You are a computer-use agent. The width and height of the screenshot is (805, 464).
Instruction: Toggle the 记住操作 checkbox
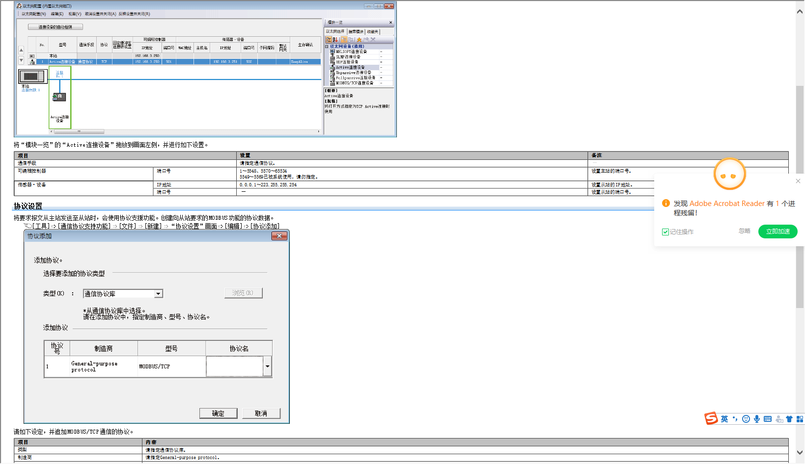point(666,232)
